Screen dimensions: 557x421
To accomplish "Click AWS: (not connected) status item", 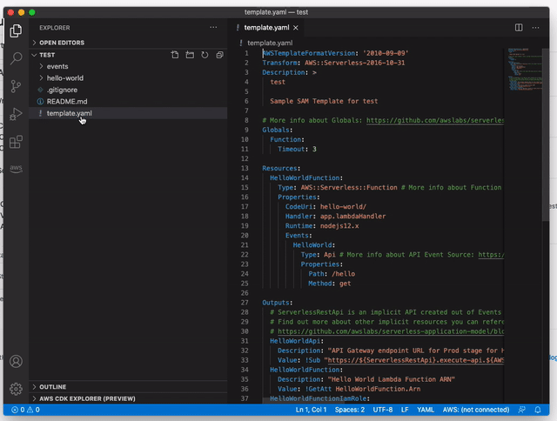I will tap(477, 409).
